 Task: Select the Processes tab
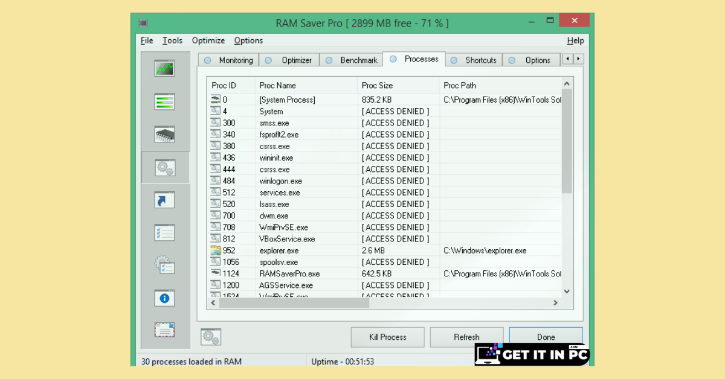(x=414, y=59)
